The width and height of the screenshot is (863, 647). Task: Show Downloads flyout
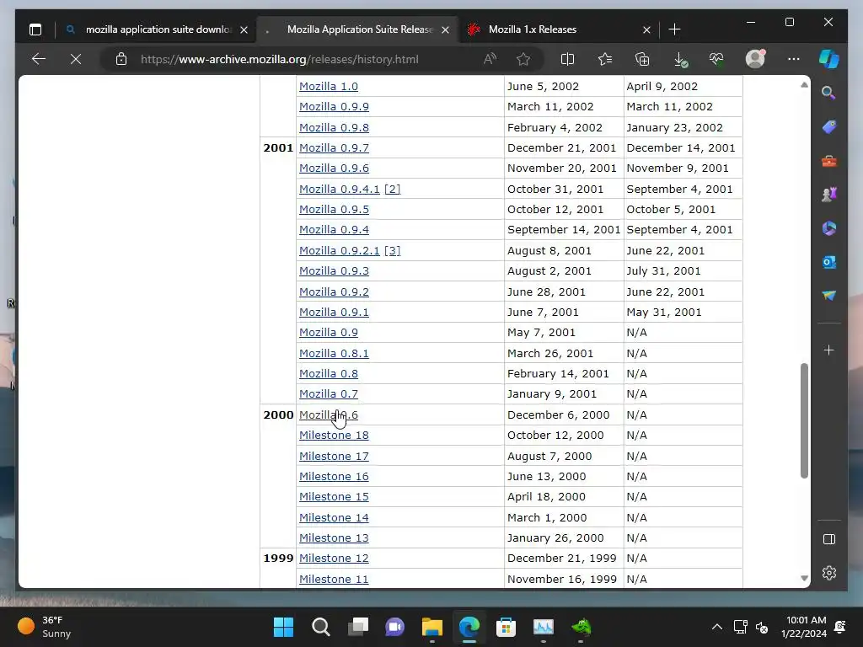[680, 60]
